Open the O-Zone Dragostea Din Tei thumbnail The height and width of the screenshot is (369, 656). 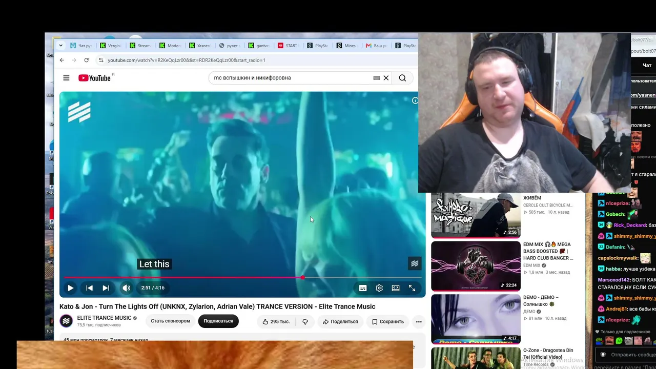[x=476, y=358]
